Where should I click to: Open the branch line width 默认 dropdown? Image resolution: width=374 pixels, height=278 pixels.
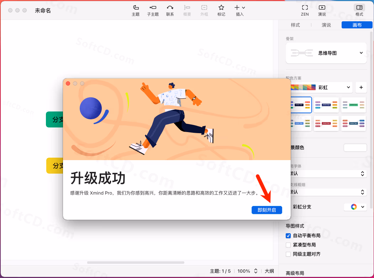tap(328, 192)
